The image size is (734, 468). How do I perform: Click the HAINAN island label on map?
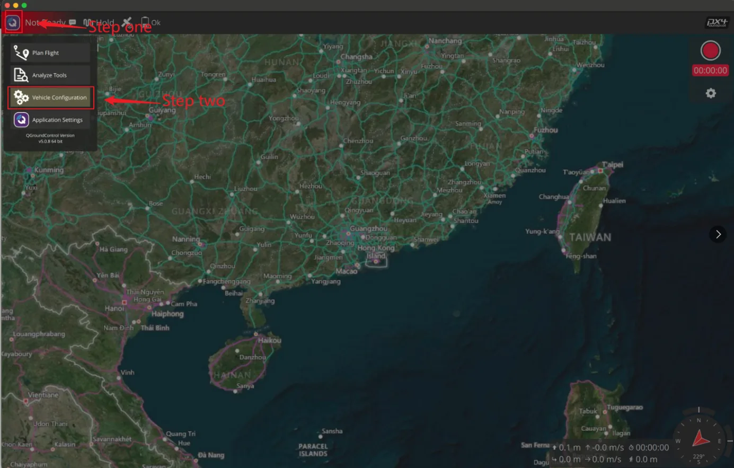point(233,375)
